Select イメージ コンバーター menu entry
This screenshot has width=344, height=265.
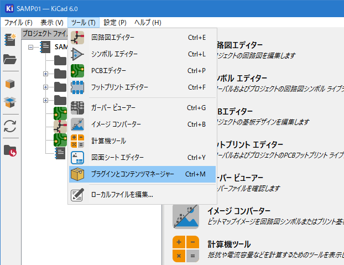point(142,124)
